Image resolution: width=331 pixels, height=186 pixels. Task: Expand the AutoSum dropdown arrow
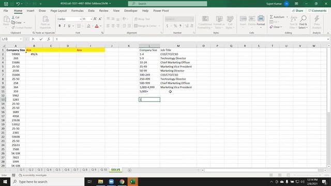tap(287, 17)
